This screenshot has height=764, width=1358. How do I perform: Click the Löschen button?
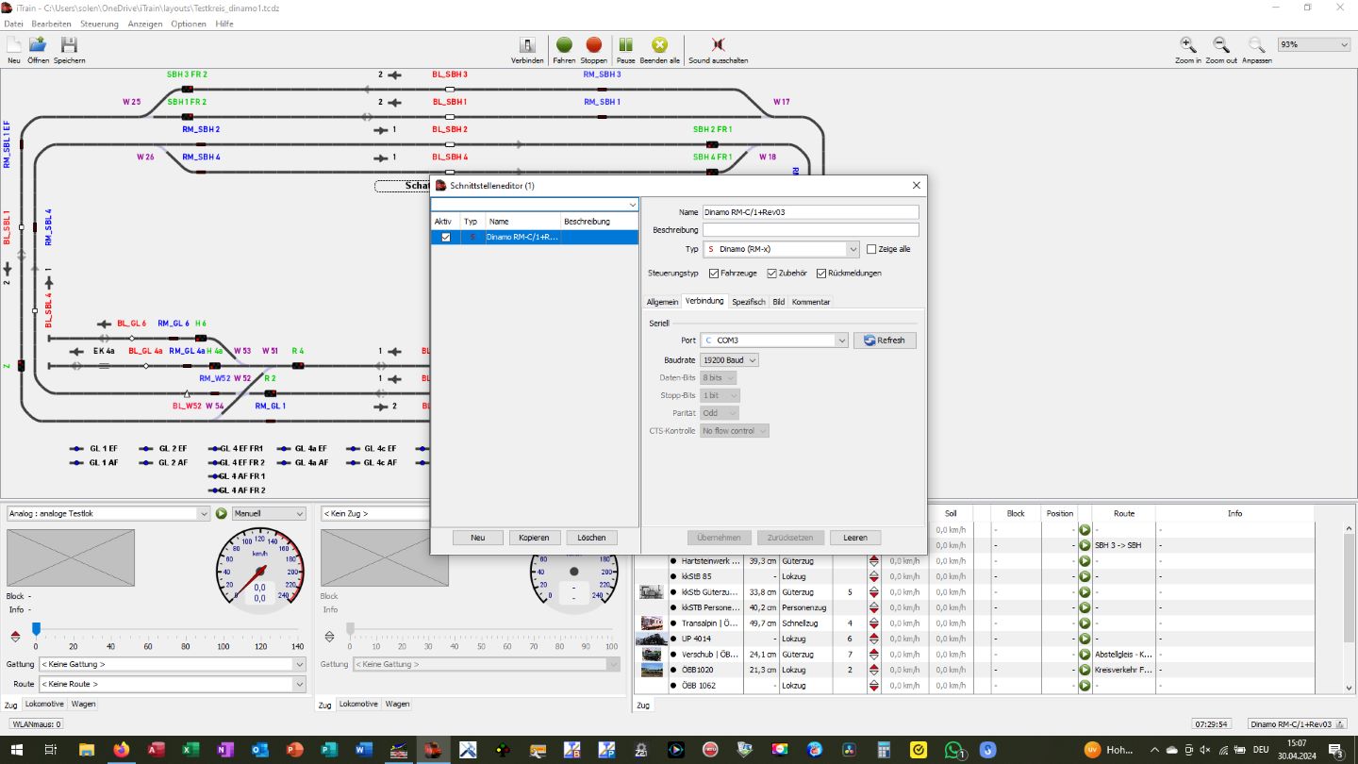click(591, 538)
